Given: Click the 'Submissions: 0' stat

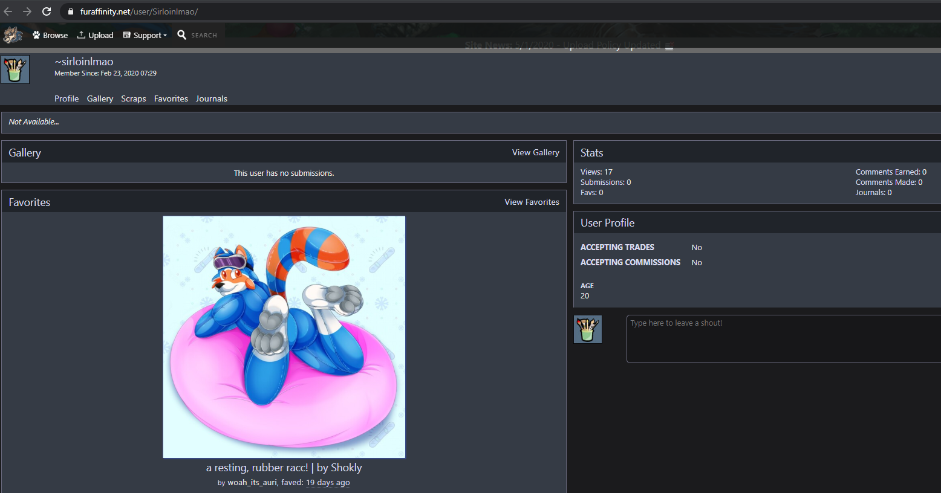Looking at the screenshot, I should coord(606,182).
